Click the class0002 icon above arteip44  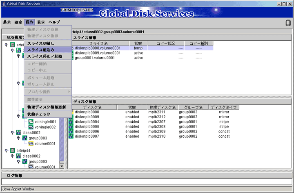[18, 132]
